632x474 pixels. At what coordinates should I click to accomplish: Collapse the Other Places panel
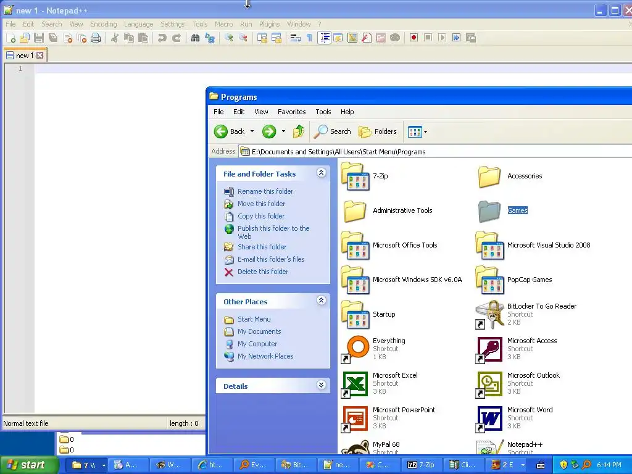pyautogui.click(x=321, y=301)
